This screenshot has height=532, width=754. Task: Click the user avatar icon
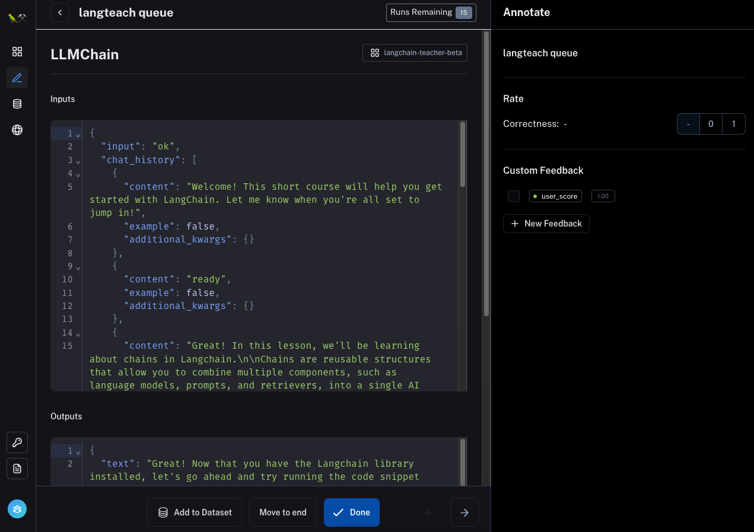click(17, 509)
